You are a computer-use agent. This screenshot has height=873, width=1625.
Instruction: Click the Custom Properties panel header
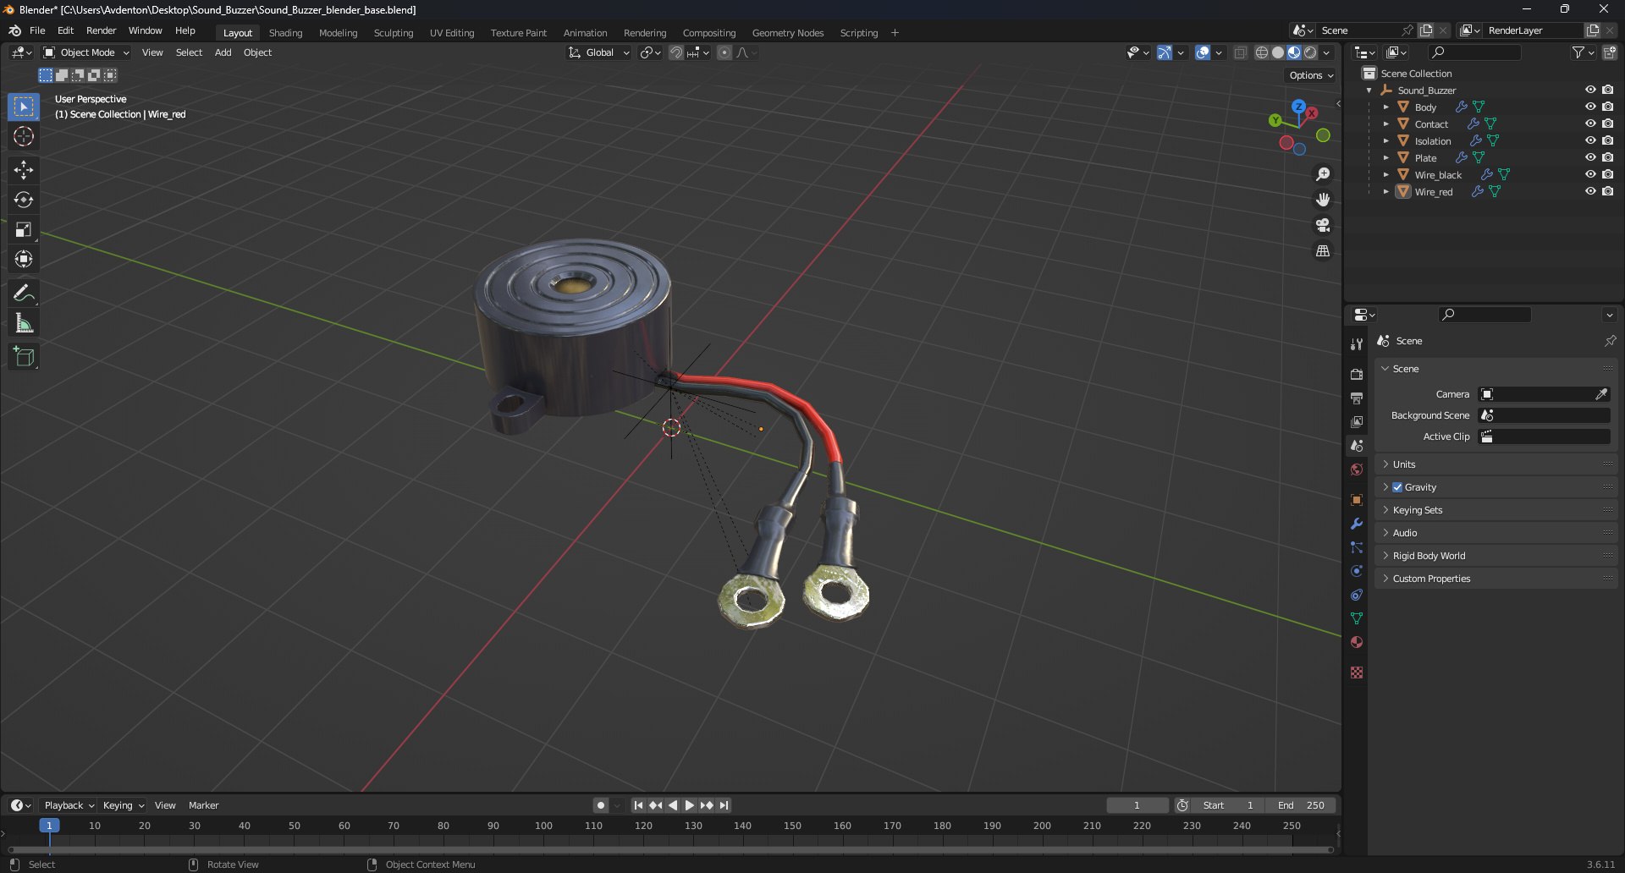1495,579
